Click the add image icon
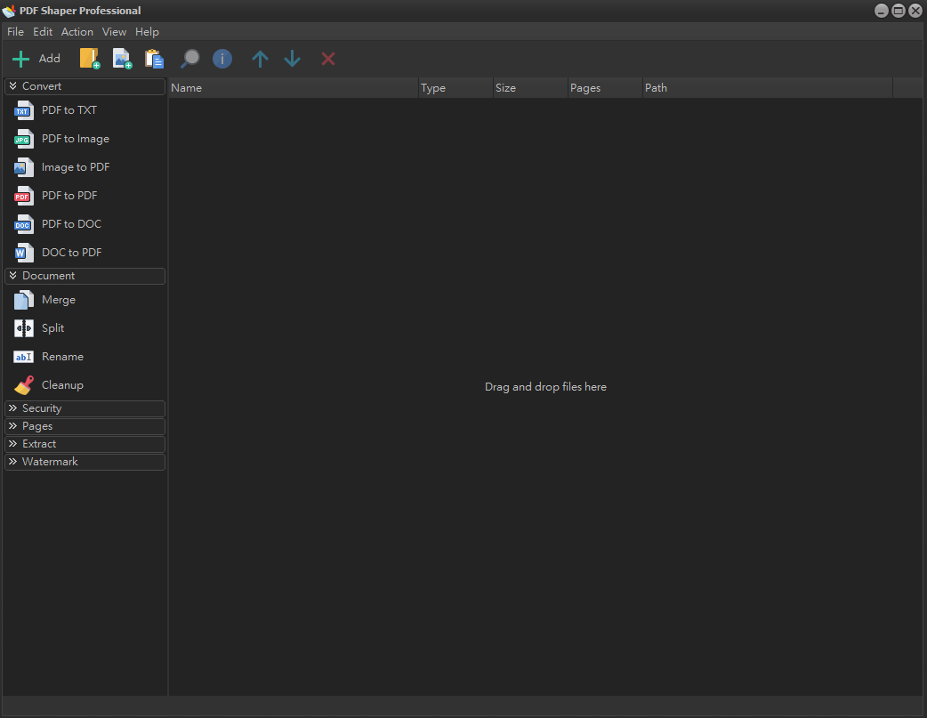The width and height of the screenshot is (927, 718). coord(122,59)
